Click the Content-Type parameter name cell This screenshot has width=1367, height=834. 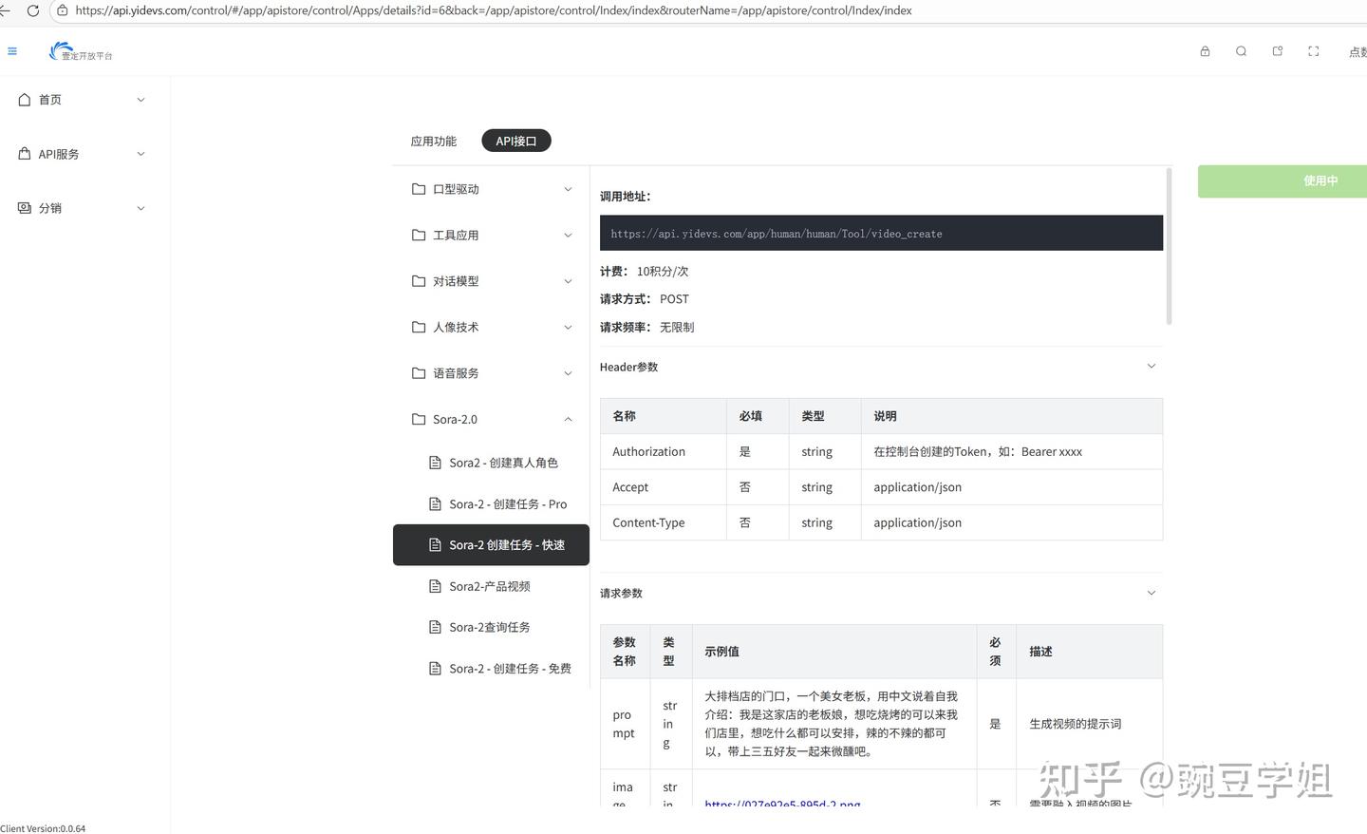[x=664, y=522]
